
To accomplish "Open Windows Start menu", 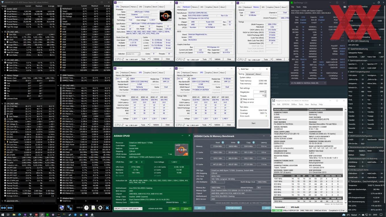I will click(x=3, y=215).
